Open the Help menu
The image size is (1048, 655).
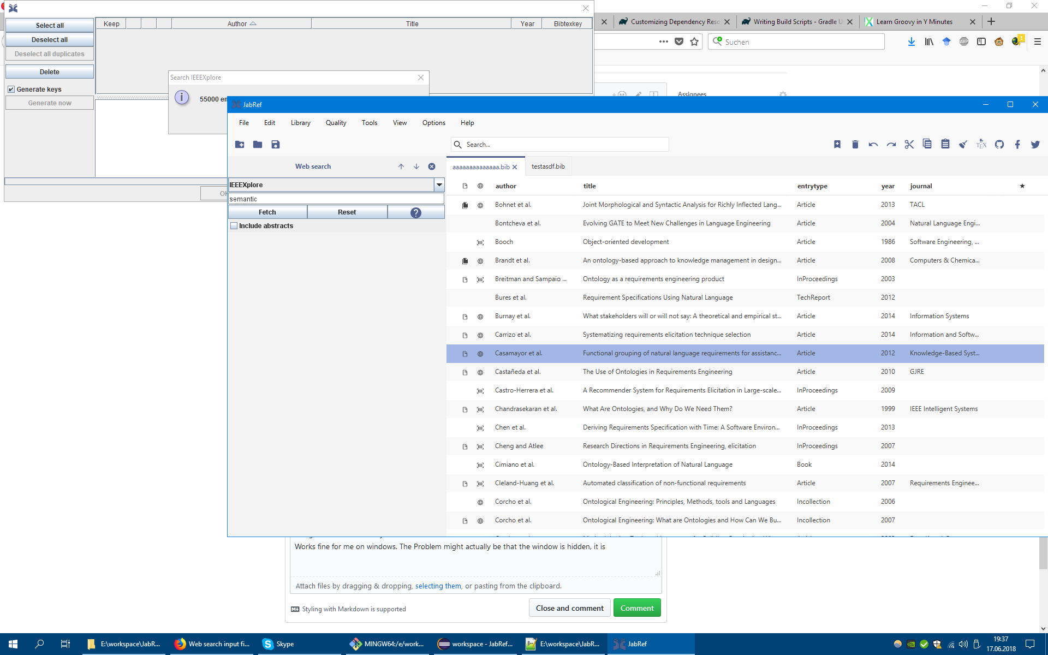467,123
